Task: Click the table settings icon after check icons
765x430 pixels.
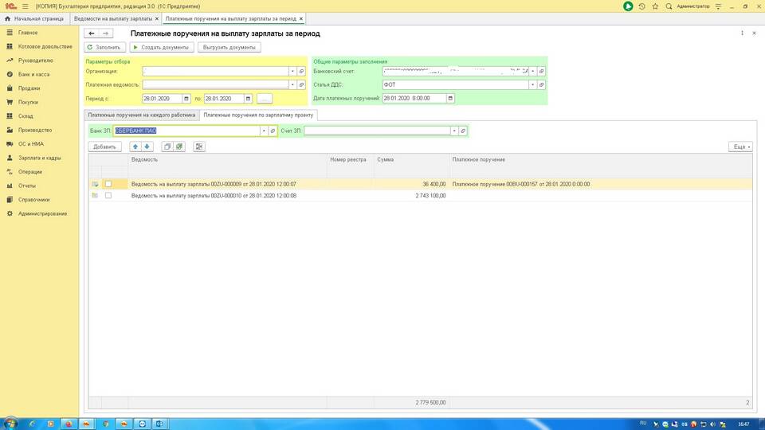Action: click(199, 147)
